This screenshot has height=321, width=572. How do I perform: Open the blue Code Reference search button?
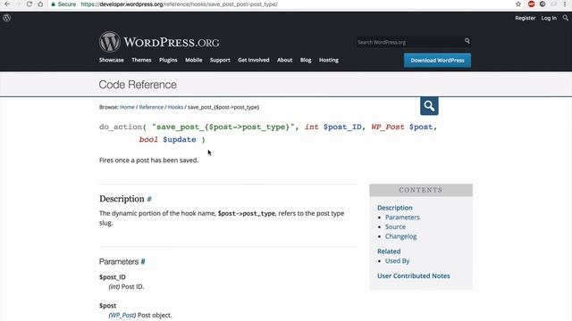pos(429,106)
